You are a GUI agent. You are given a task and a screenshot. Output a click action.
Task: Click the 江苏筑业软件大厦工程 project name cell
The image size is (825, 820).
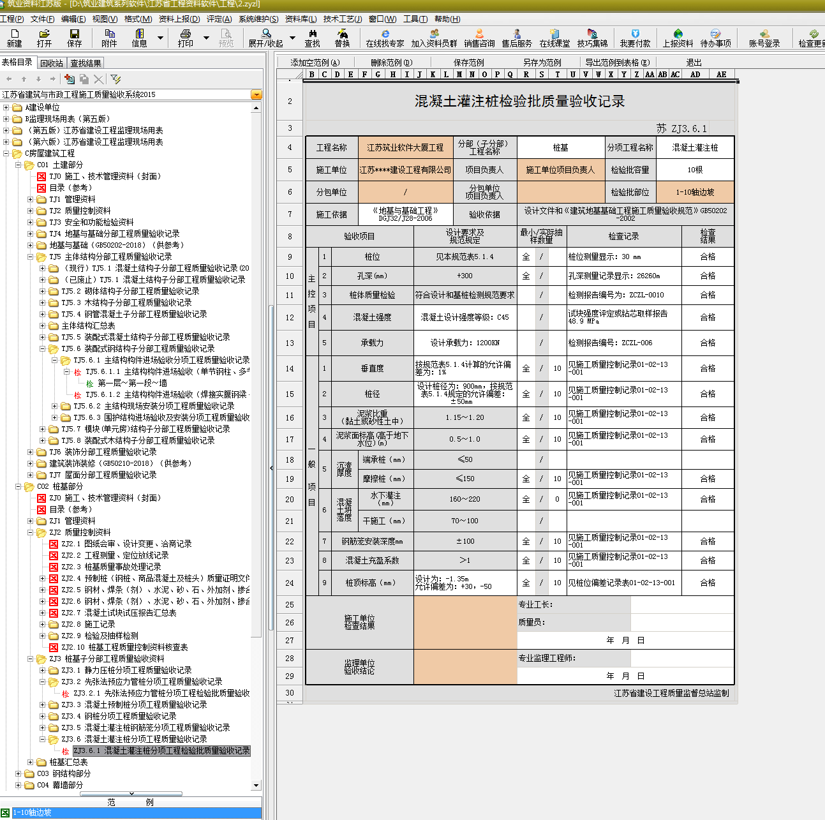coord(405,147)
